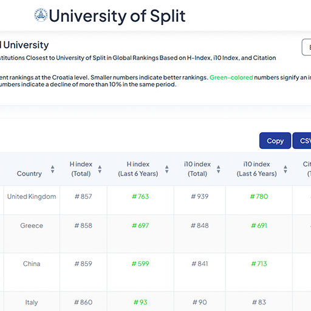
Task: Sort by H index (Last 6 Years) arrows
Action: click(166, 169)
